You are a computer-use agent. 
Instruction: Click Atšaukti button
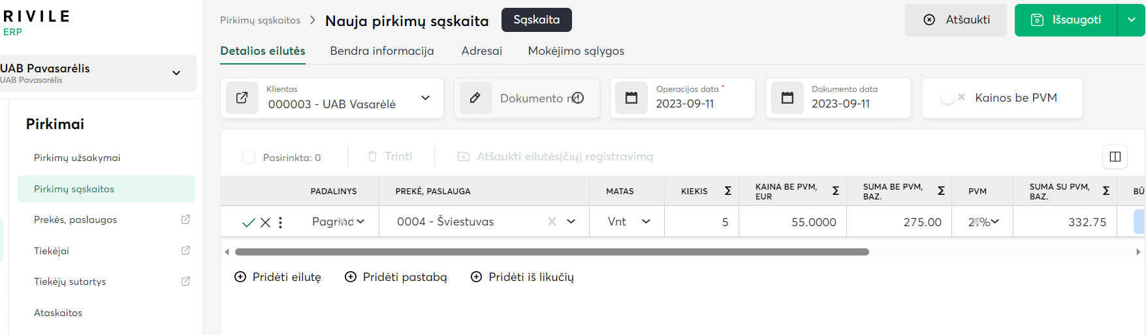point(956,20)
